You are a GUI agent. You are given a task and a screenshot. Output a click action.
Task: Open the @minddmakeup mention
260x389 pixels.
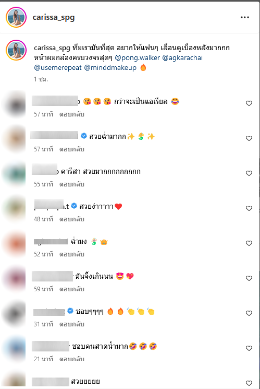(110, 68)
